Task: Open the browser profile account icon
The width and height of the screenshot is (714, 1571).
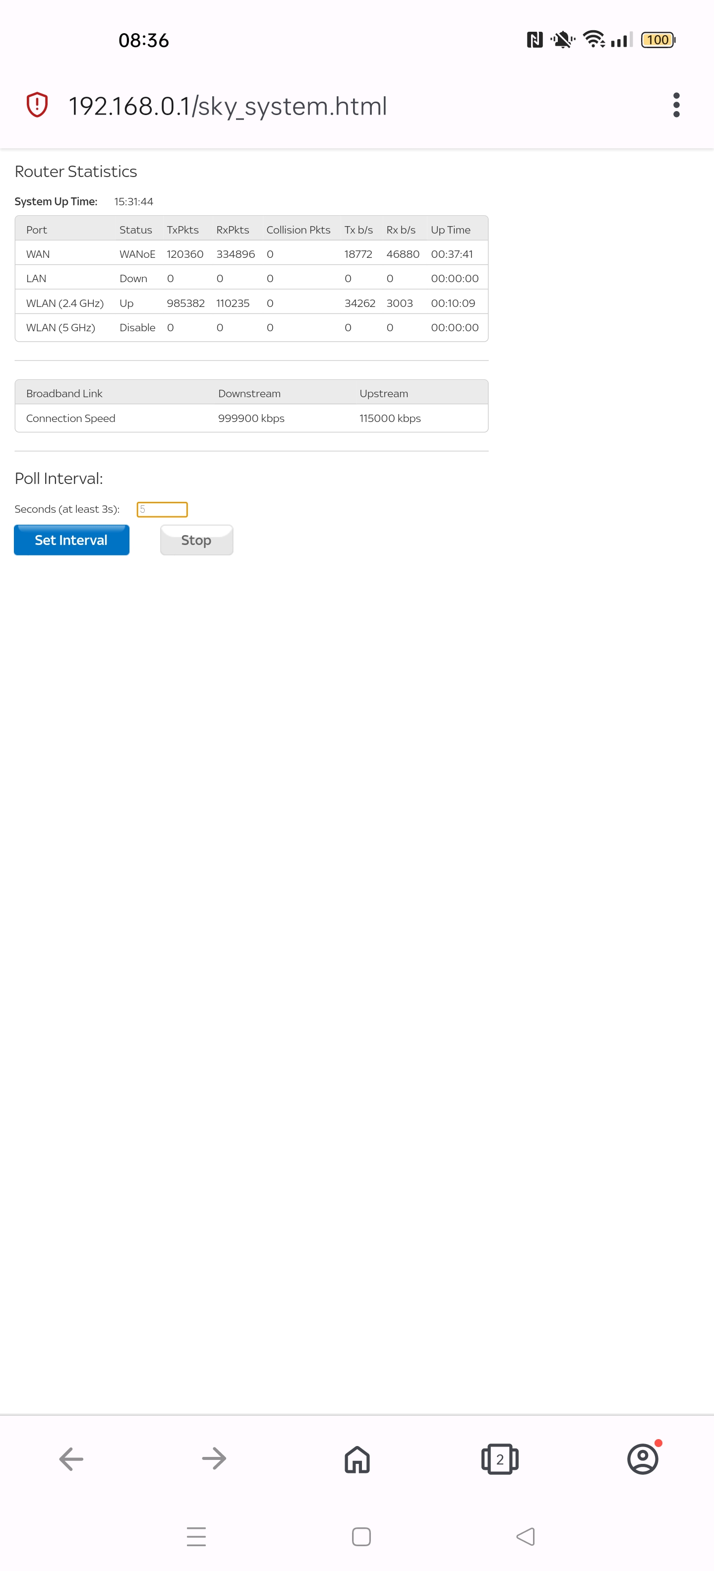Action: 643,1459
